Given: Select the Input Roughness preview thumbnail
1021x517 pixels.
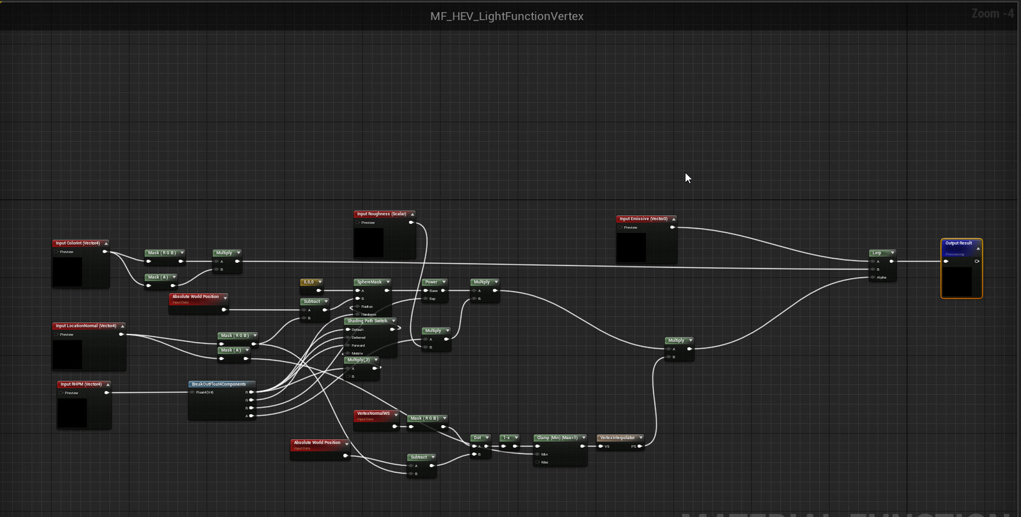Looking at the screenshot, I should (x=369, y=243).
